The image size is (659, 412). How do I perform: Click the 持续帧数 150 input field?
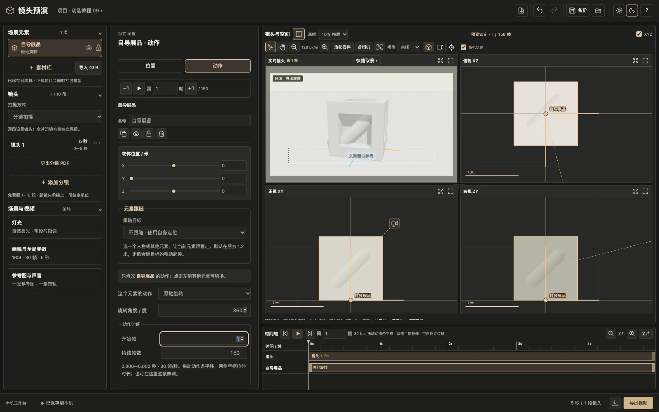click(x=204, y=353)
